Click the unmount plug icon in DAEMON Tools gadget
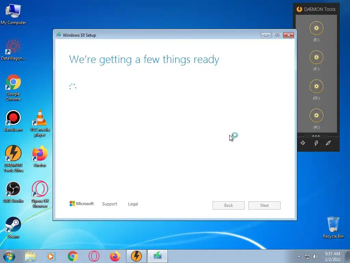350x263 pixels. point(328,143)
